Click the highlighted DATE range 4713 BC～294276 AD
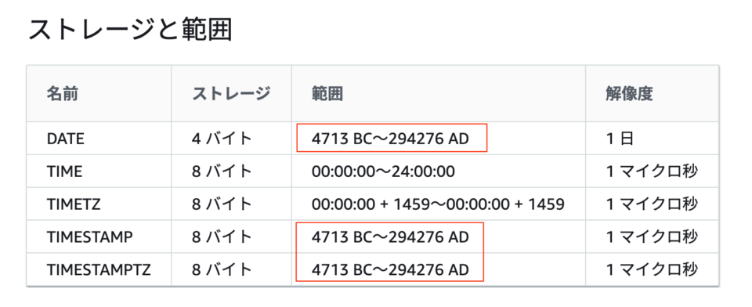This screenshot has height=307, width=752. click(390, 139)
